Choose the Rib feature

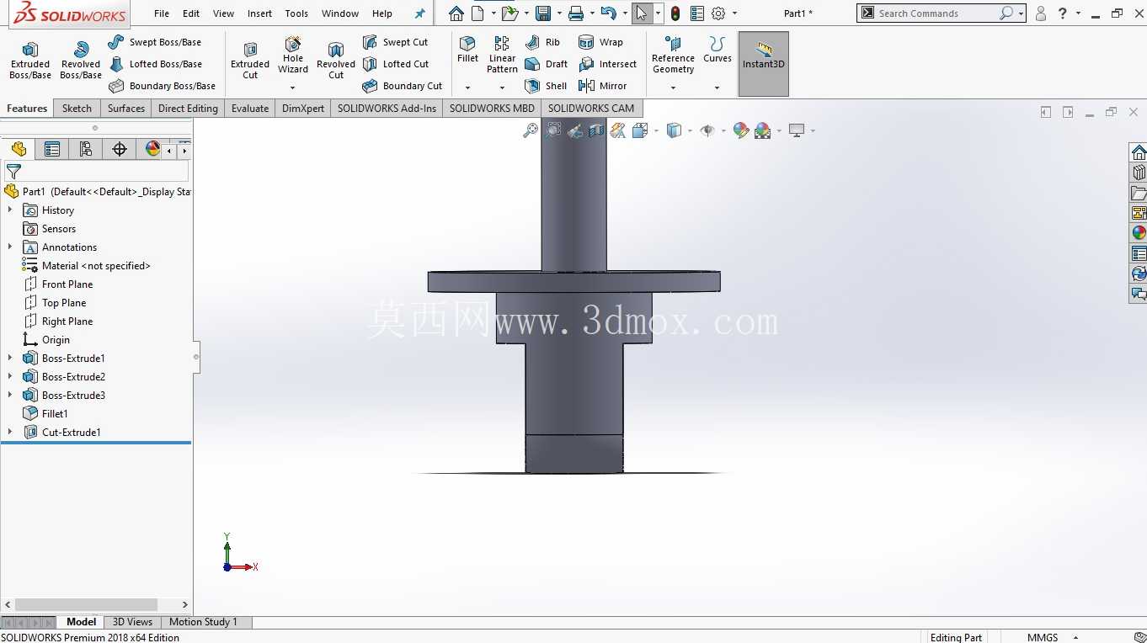click(542, 42)
